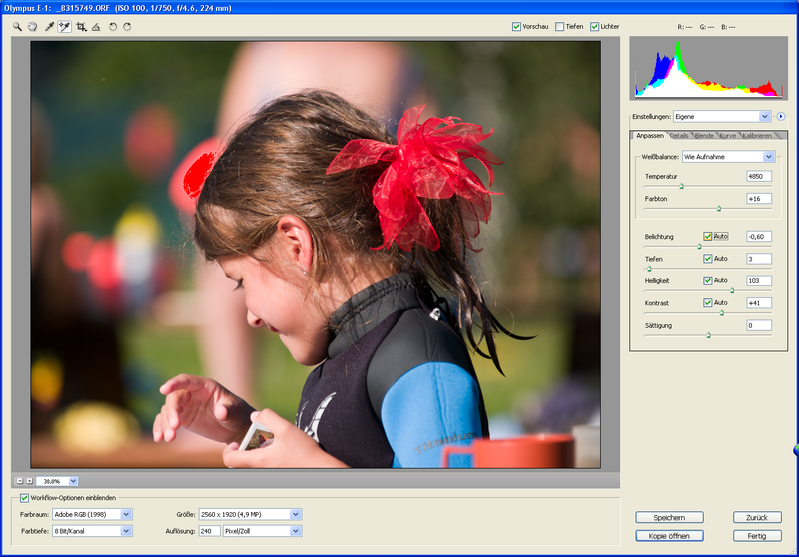The image size is (799, 557).
Task: Click the Kopie öffnen button
Action: 669,536
